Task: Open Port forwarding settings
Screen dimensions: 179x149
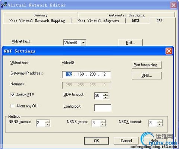Action: pyautogui.click(x=147, y=65)
